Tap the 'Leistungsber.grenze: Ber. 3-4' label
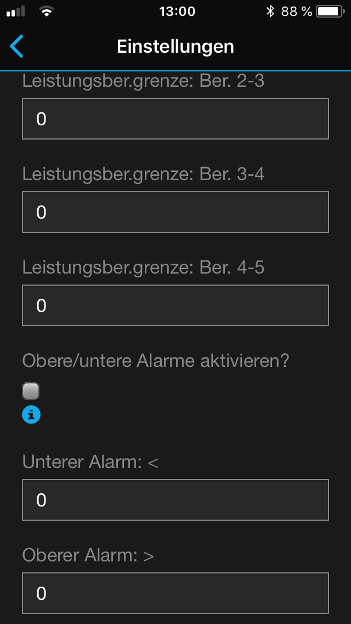This screenshot has width=351, height=624. pos(143,174)
